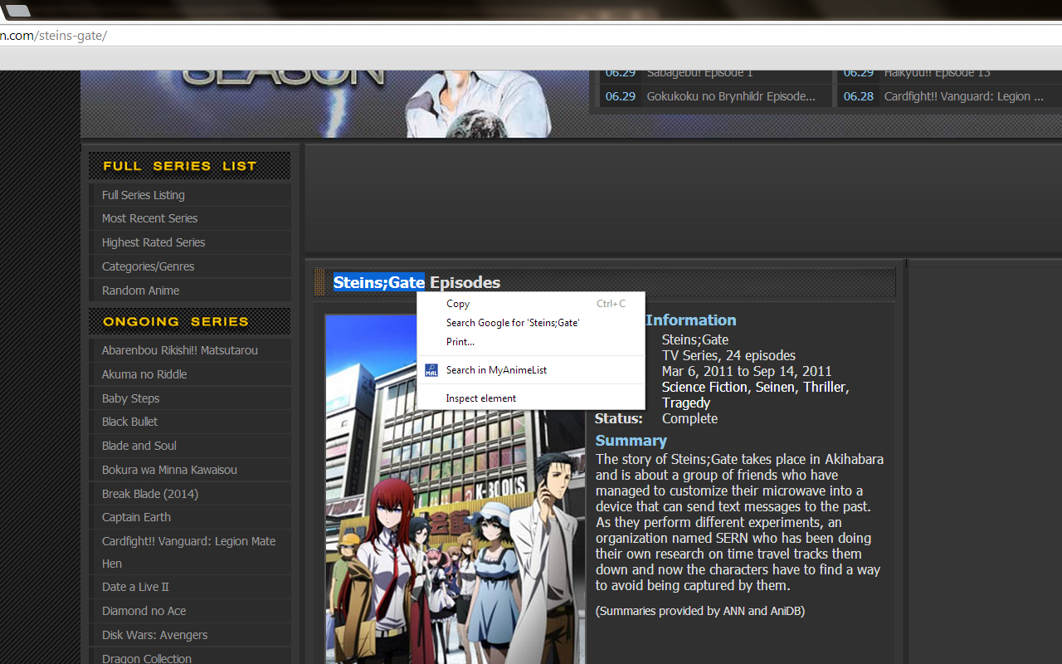
Task: Choose Copy from the context menu
Action: coord(531,304)
